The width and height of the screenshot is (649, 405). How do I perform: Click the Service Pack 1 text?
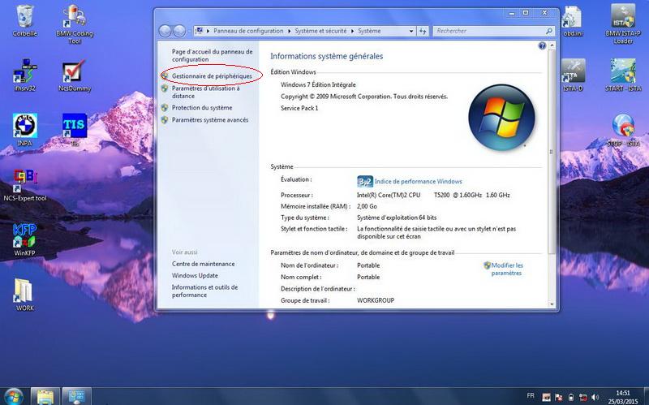299,108
